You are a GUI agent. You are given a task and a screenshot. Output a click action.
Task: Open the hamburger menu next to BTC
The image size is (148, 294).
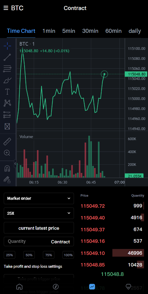pyautogui.click(x=6, y=8)
